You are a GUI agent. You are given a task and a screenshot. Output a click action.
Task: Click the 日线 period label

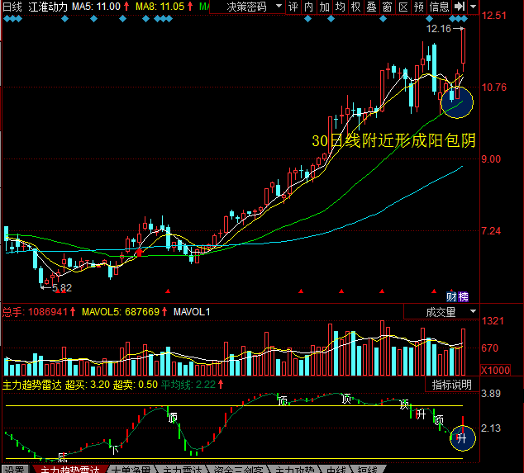pos(12,7)
